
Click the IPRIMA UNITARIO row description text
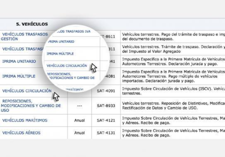coord(174,62)
